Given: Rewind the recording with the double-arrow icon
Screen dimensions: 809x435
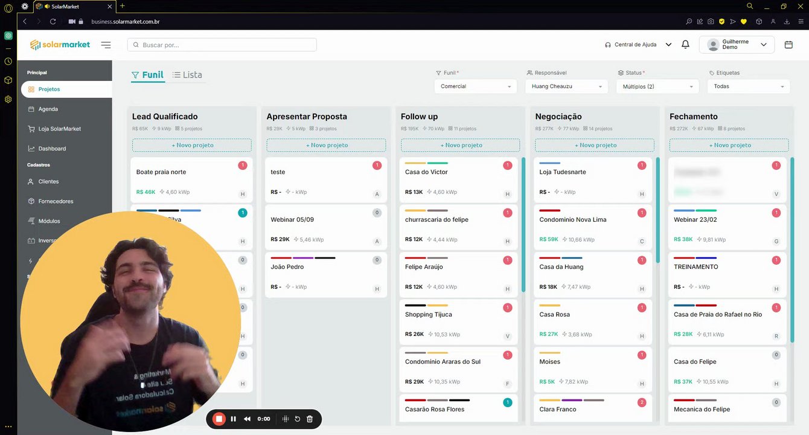Looking at the screenshot, I should 247,419.
